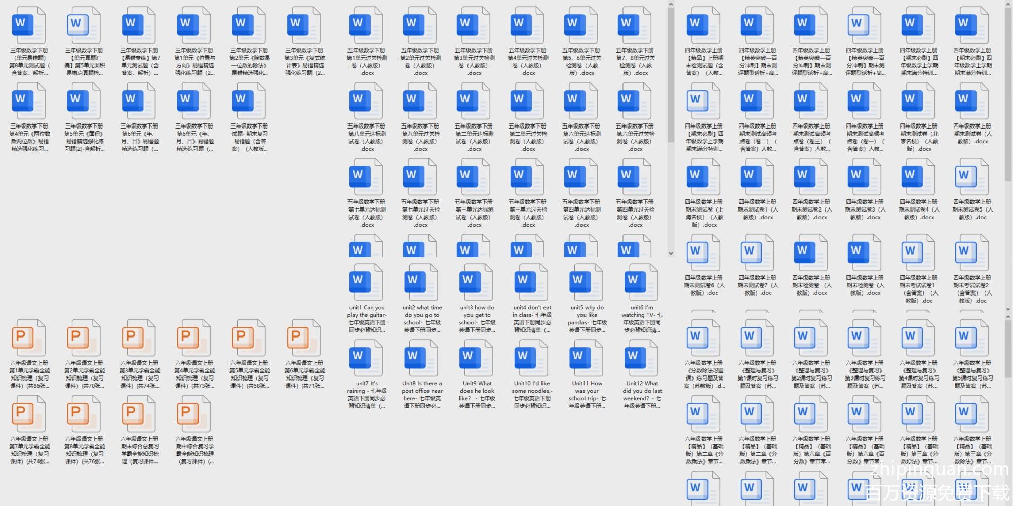
Task: Click the middle panel scrollbar down arrow
Action: pyautogui.click(x=671, y=254)
